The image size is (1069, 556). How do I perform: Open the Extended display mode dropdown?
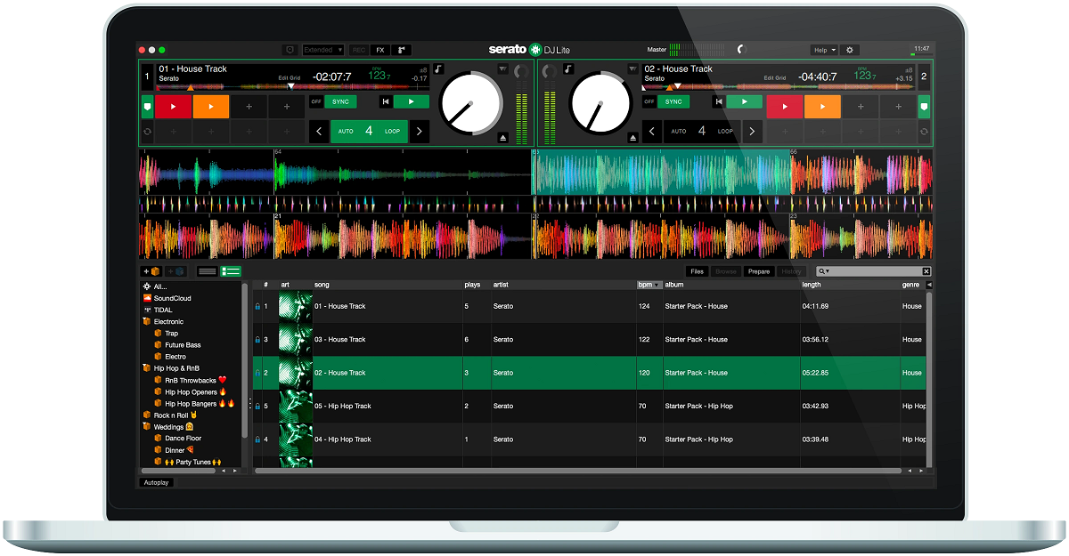coord(323,50)
